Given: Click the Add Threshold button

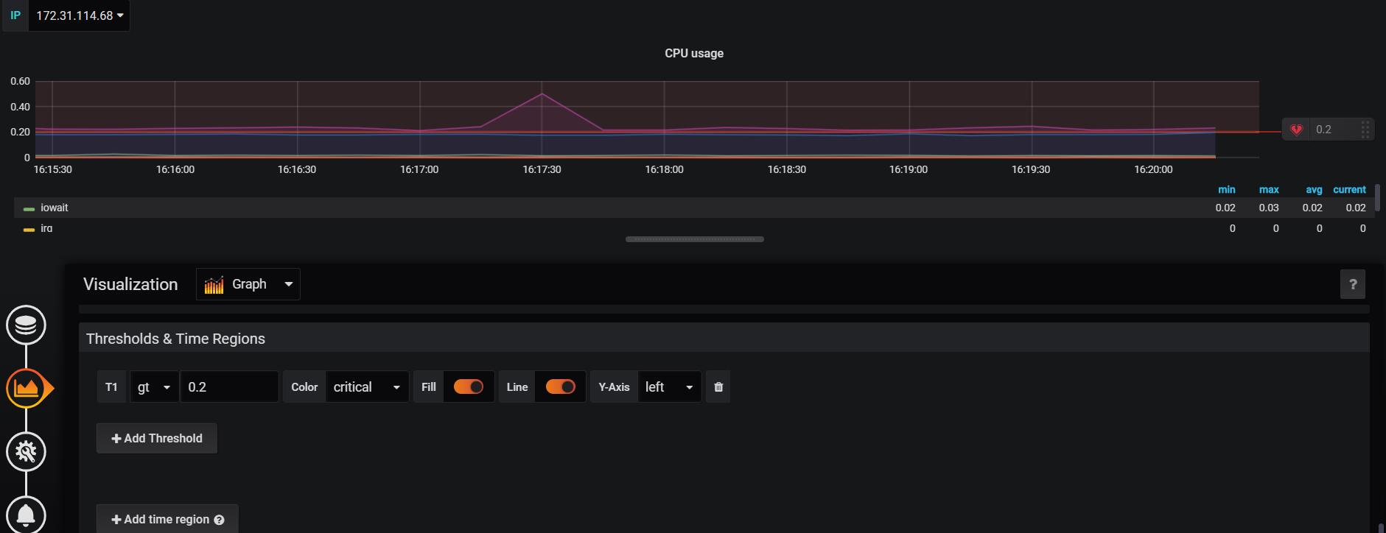Looking at the screenshot, I should pos(156,439).
